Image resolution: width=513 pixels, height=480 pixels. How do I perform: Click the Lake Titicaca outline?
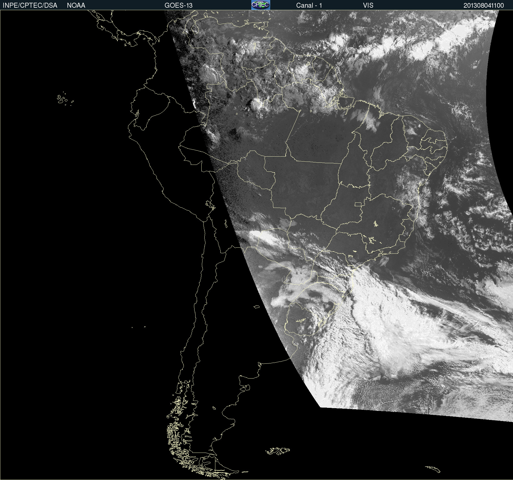[210, 204]
